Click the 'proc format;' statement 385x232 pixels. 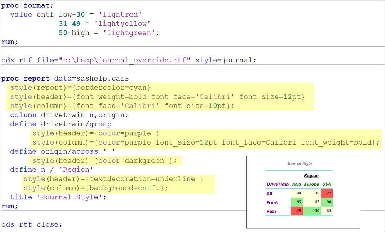(27, 5)
